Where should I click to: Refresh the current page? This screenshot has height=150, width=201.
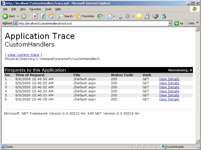click(x=43, y=16)
